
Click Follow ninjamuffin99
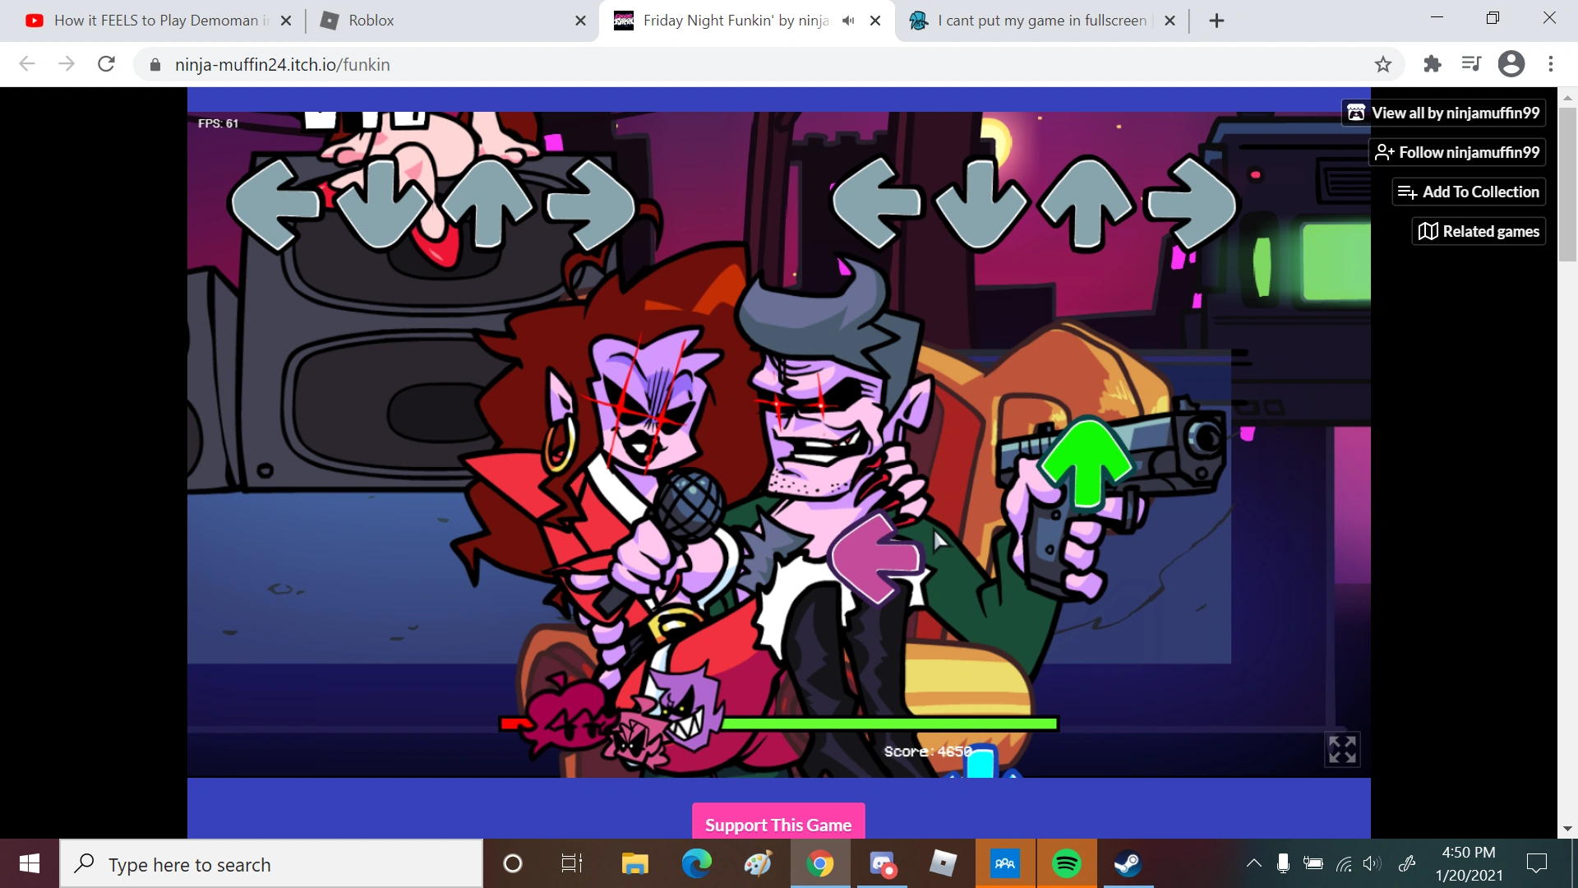point(1457,152)
